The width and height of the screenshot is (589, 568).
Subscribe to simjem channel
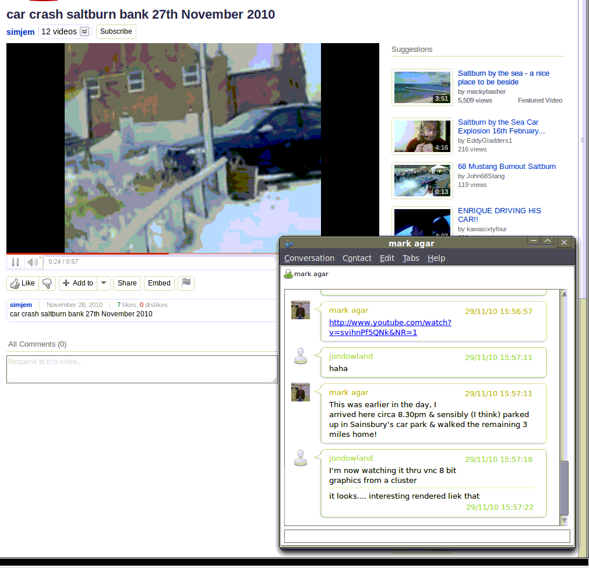click(116, 31)
